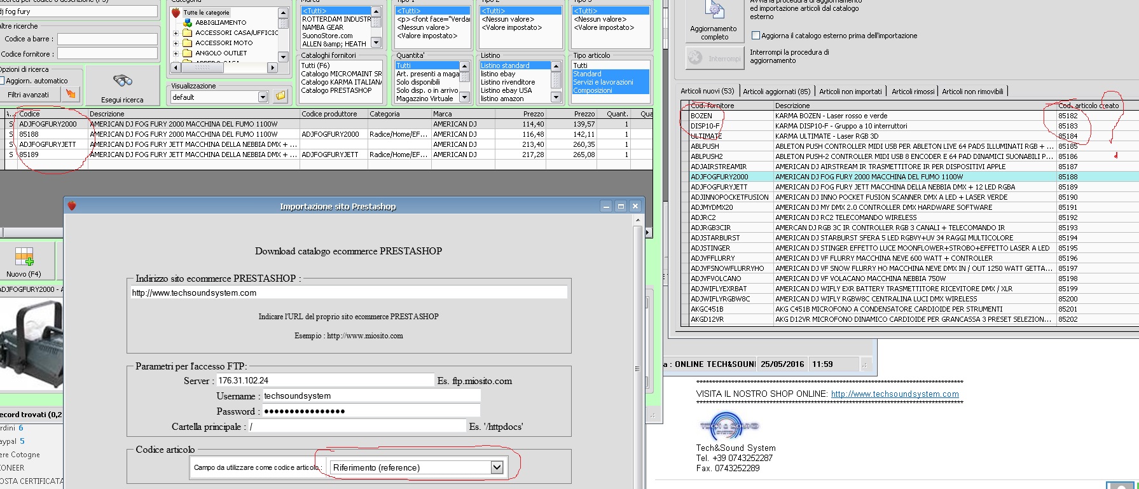Image resolution: width=1139 pixels, height=489 pixels.
Task: Click the Nuovo (F4) grid icon
Action: click(24, 256)
